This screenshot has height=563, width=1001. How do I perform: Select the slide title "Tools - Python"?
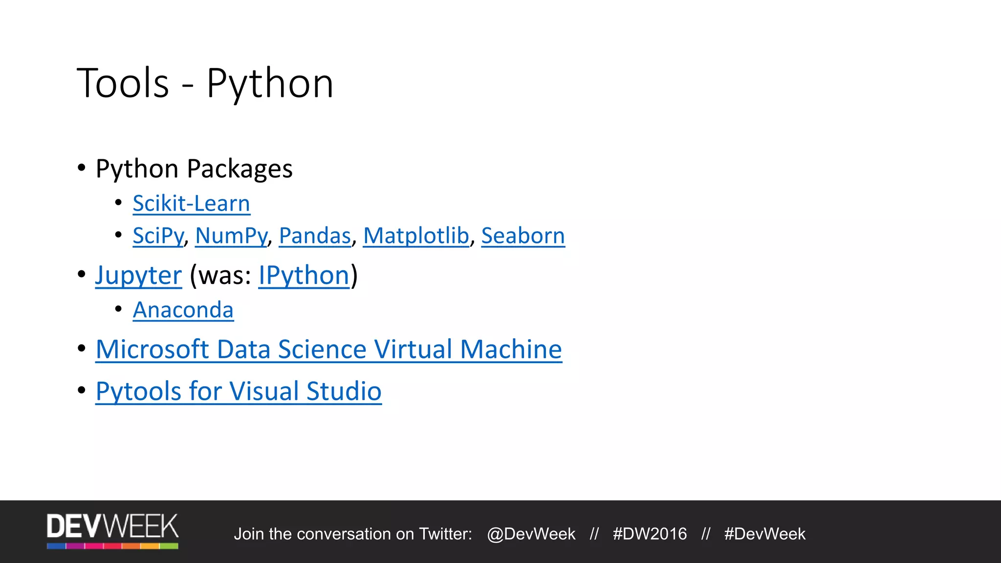[205, 83]
